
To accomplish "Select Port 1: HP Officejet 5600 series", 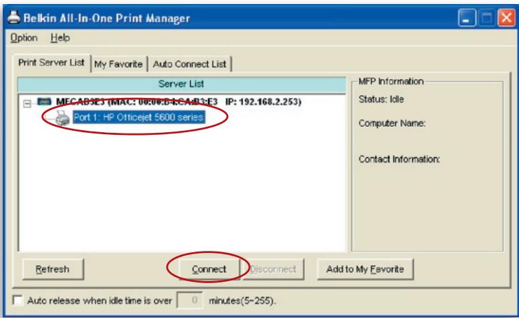I will [139, 117].
